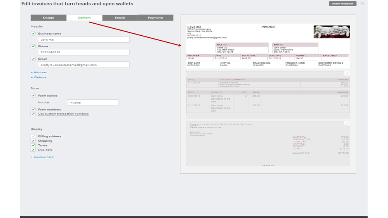Click the puppies logo image in preview
This screenshot has height=218, width=388.
click(332, 32)
